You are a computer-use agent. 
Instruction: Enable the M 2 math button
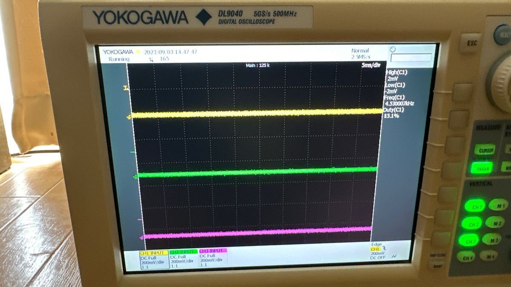click(495, 222)
